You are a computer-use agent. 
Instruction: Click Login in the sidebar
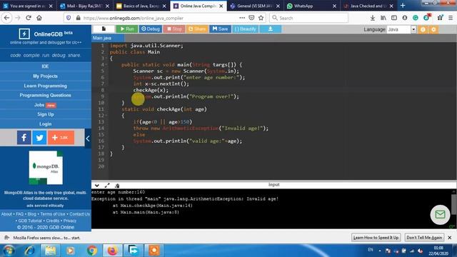[x=46, y=124]
